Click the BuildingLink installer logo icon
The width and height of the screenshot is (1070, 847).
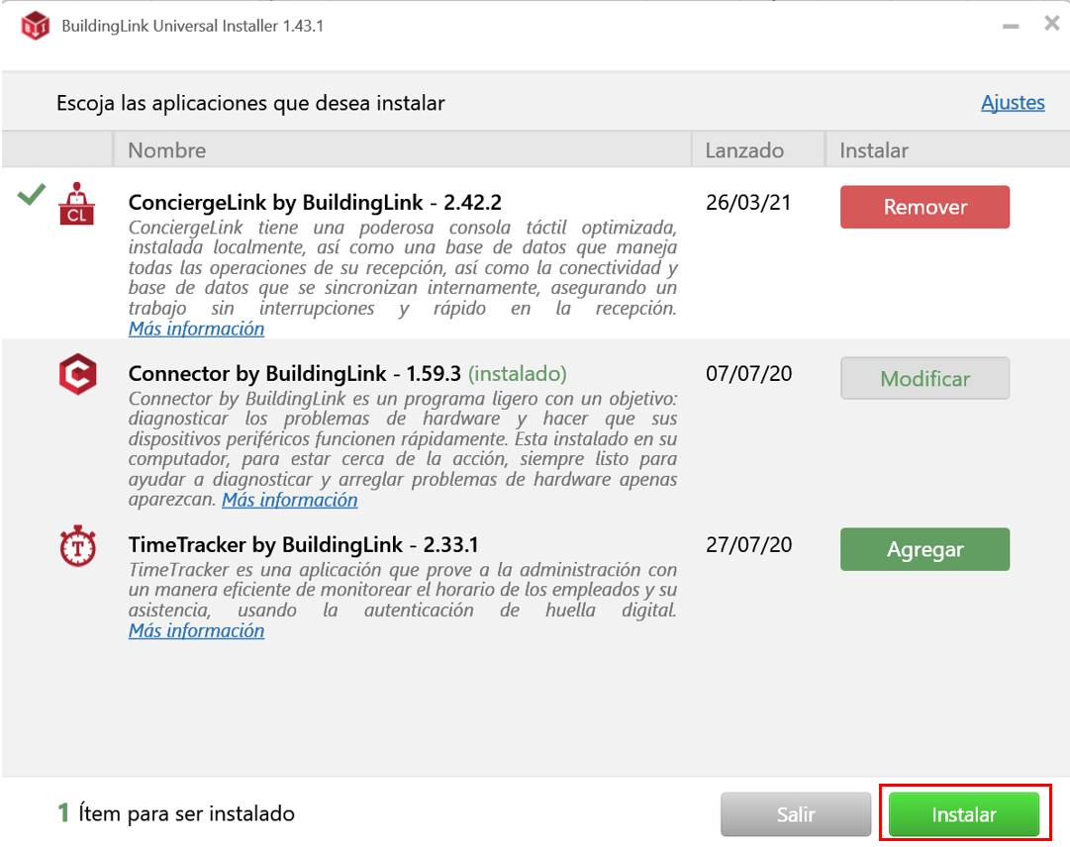click(x=35, y=26)
